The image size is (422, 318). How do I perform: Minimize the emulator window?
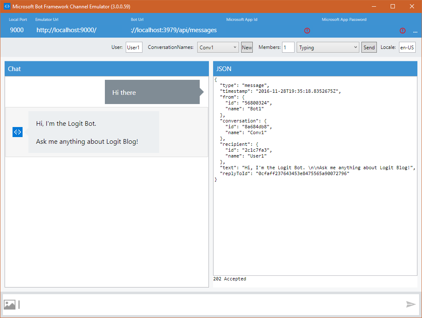(374, 6)
